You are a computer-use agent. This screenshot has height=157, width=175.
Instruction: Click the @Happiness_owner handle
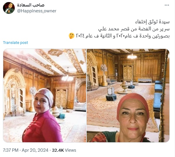coord(37,11)
